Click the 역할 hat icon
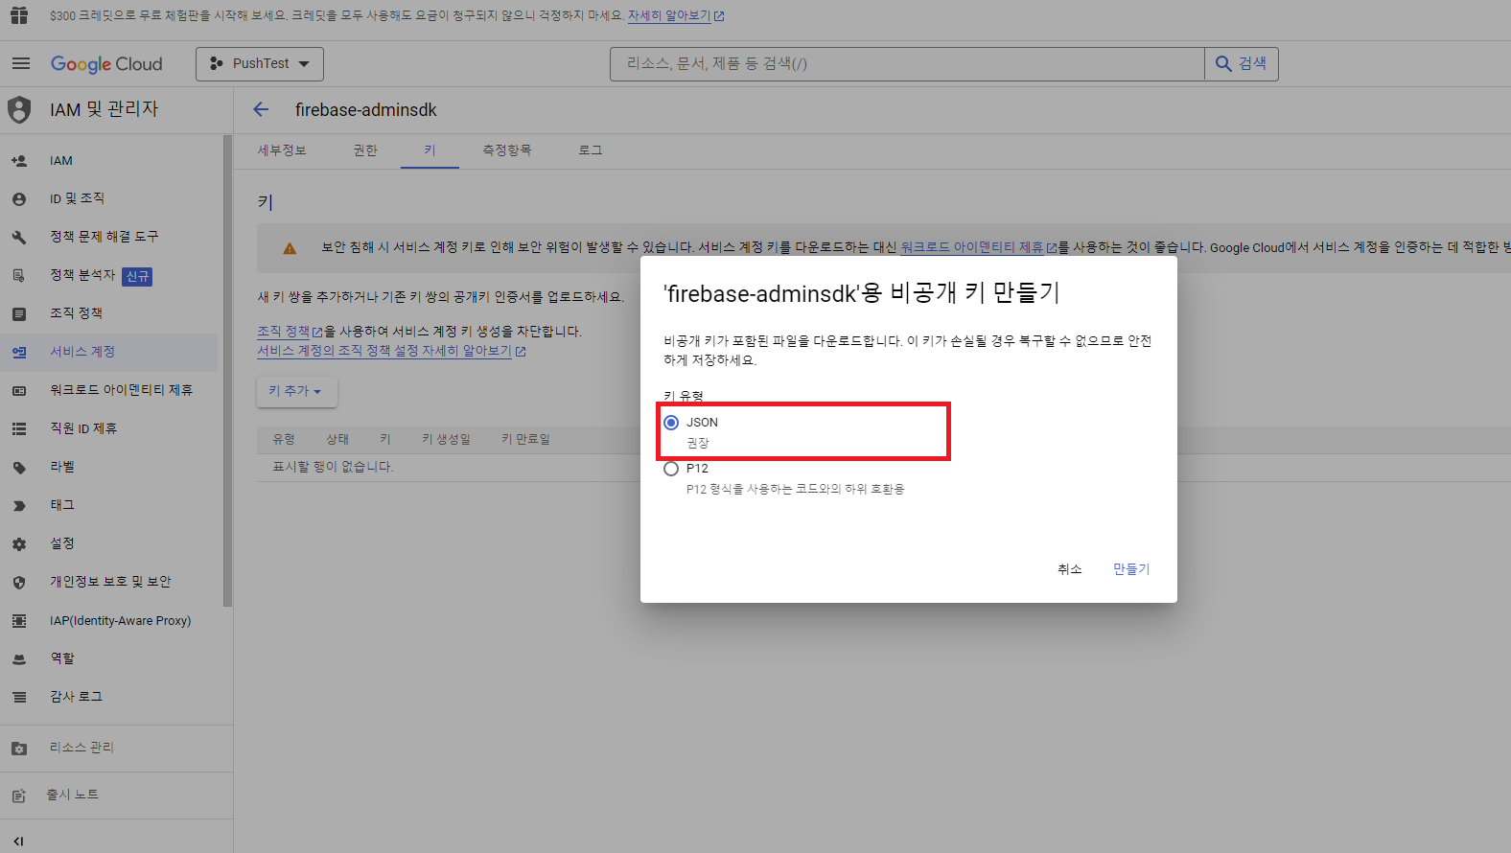This screenshot has width=1511, height=853. pyautogui.click(x=19, y=659)
